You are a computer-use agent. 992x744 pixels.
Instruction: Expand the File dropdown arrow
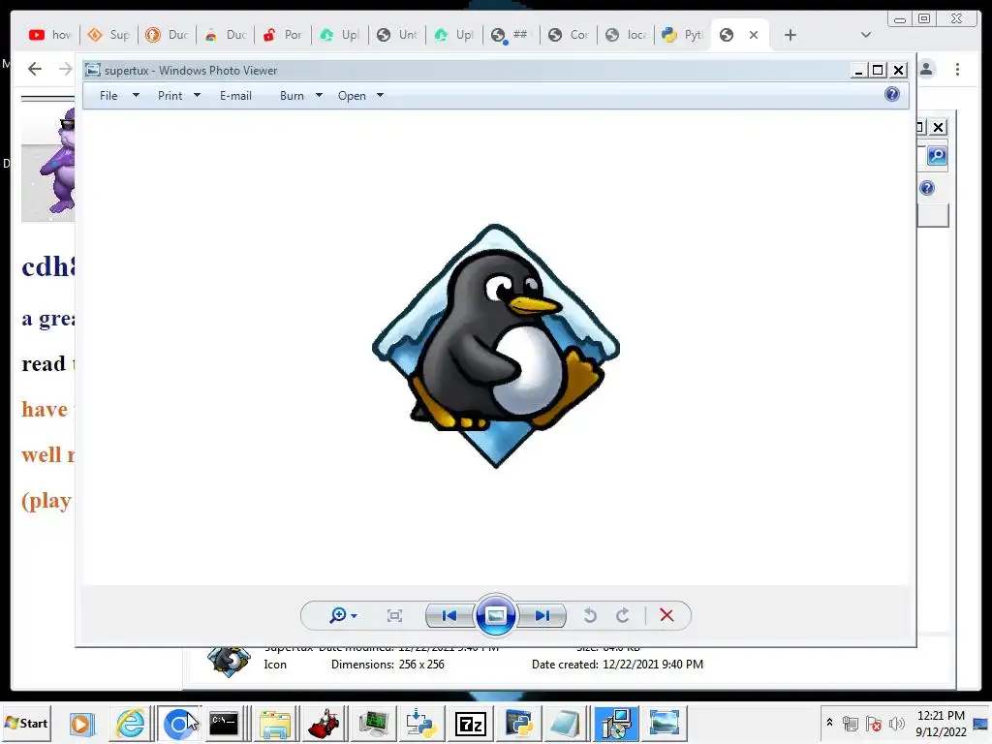click(x=136, y=96)
